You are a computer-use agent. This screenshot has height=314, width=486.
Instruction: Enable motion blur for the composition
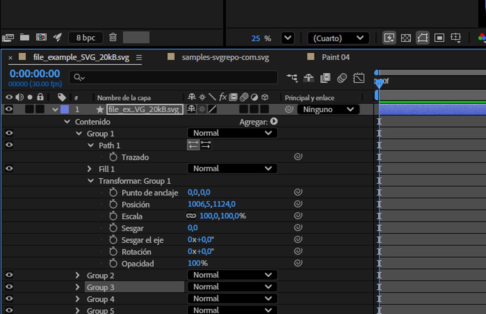click(342, 78)
